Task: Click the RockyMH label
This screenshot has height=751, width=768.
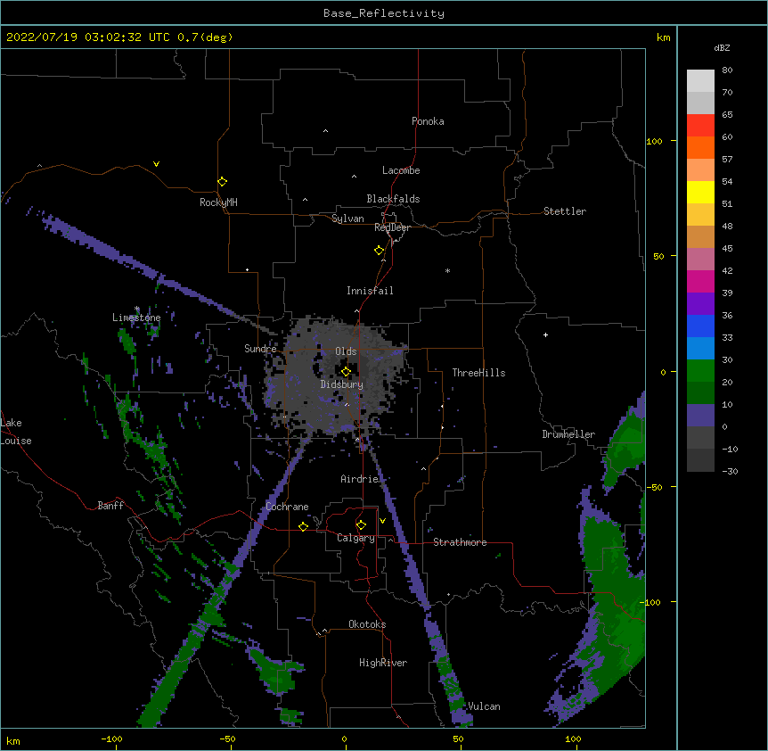Action: (x=218, y=202)
